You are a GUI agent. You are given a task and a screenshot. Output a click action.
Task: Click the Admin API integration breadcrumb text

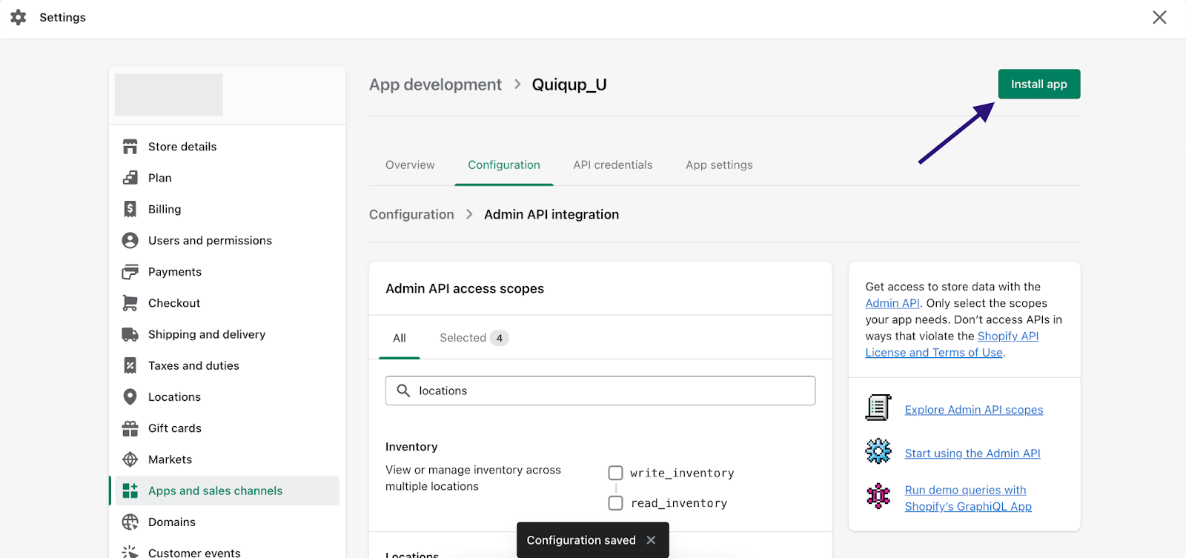point(551,214)
